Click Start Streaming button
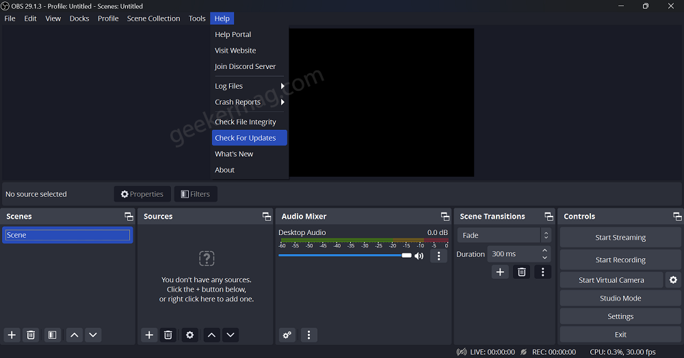 [x=620, y=237]
